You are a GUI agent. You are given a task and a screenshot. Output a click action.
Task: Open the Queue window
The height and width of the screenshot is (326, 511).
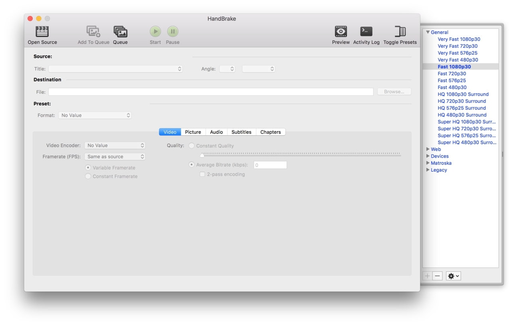coord(120,31)
